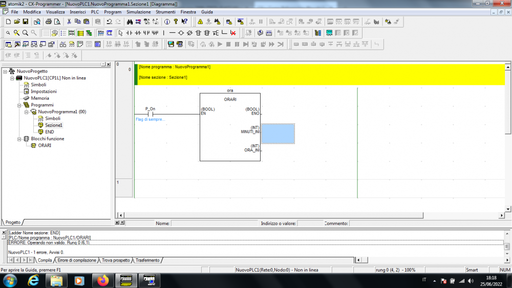Click the selected blue cell beside MINUTI_INI
The height and width of the screenshot is (288, 512).
pyautogui.click(x=278, y=134)
